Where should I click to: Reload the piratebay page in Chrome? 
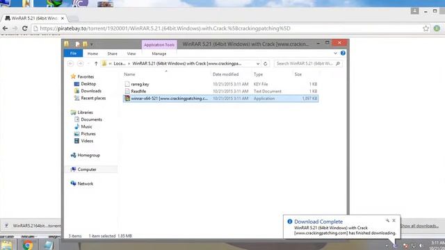coord(25,28)
